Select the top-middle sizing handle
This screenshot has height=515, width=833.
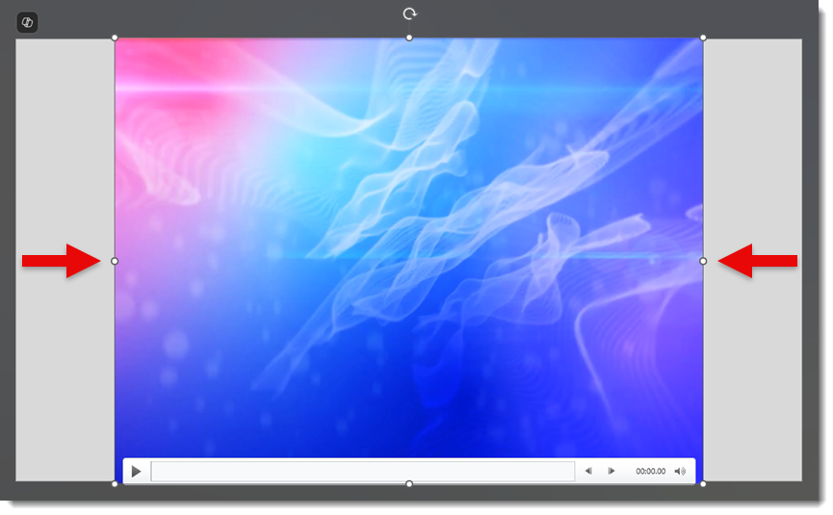tap(409, 38)
